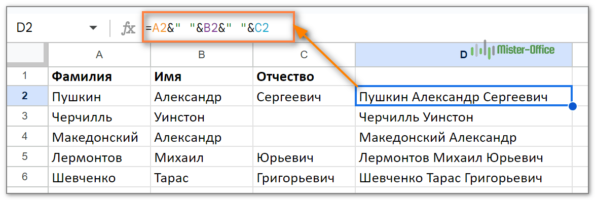Select column C header

[x=304, y=55]
